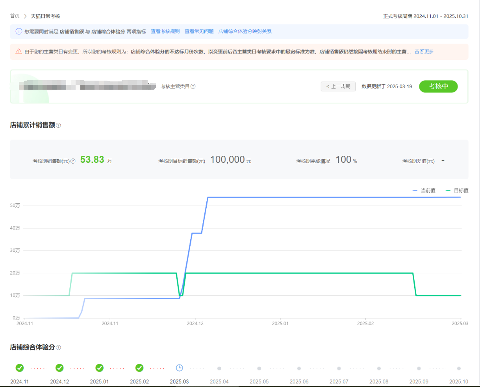Click green checkmark for 2025.02
The image size is (480, 387).
(139, 368)
